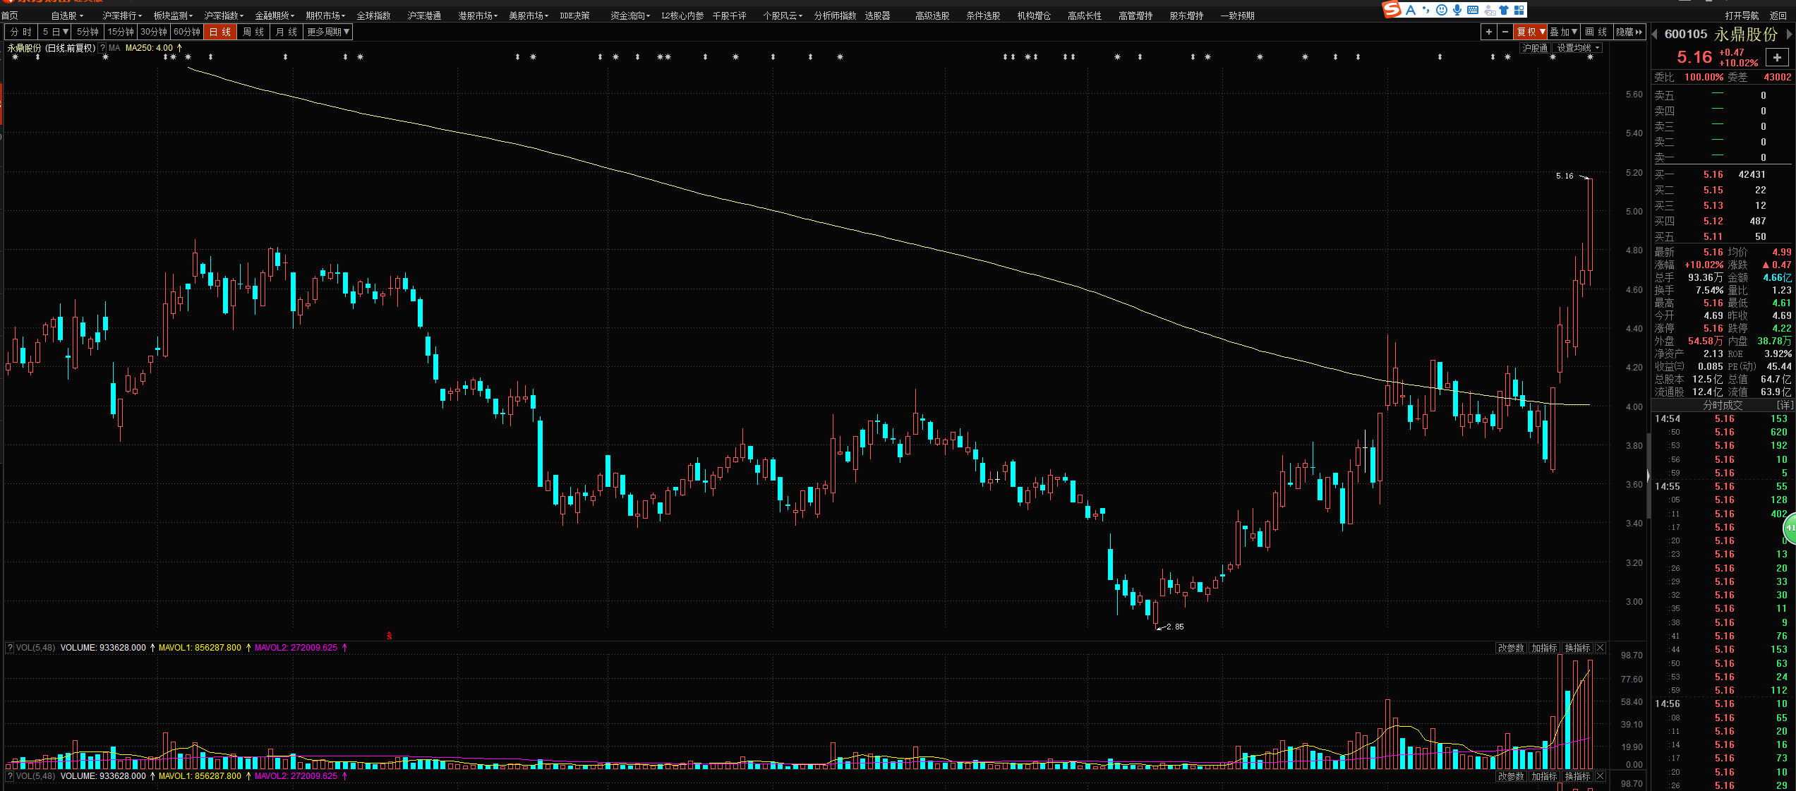This screenshot has width=1796, height=791.
Task: Click the 沪股通 tag button
Action: pos(1535,48)
